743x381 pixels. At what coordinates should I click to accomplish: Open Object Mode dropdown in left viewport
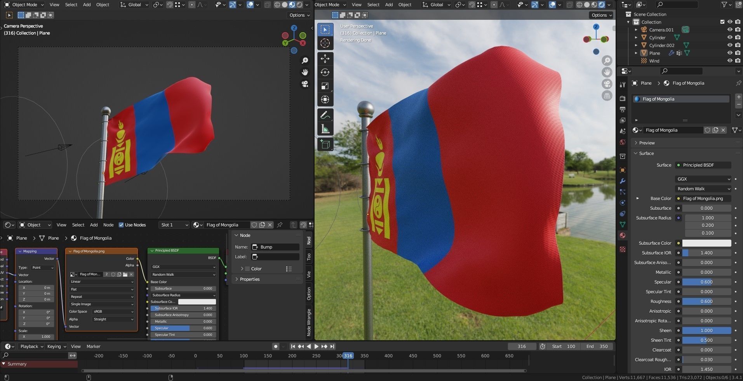point(24,5)
